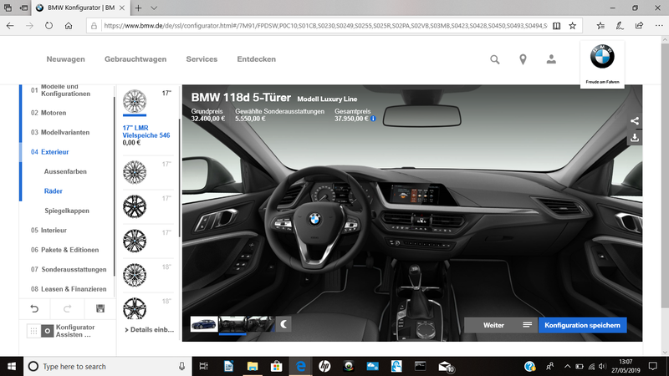Share the configuration via share icon

coord(635,121)
